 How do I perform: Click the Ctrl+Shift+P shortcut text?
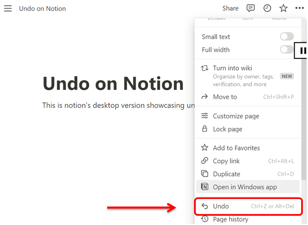pos(278,97)
